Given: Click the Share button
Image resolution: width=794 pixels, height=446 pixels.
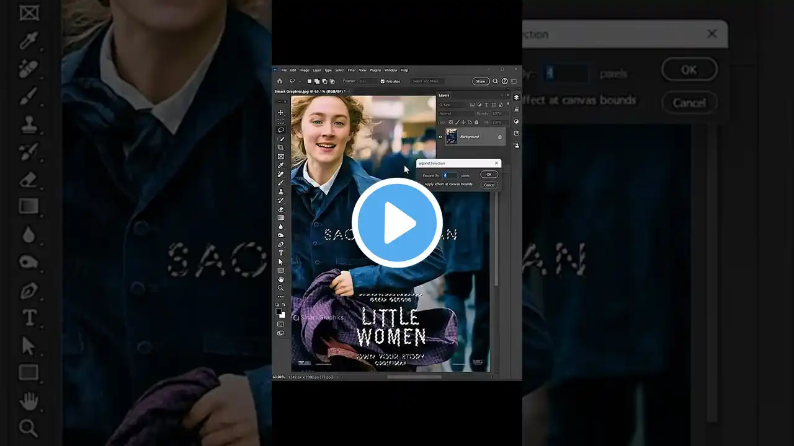Looking at the screenshot, I should click(481, 81).
